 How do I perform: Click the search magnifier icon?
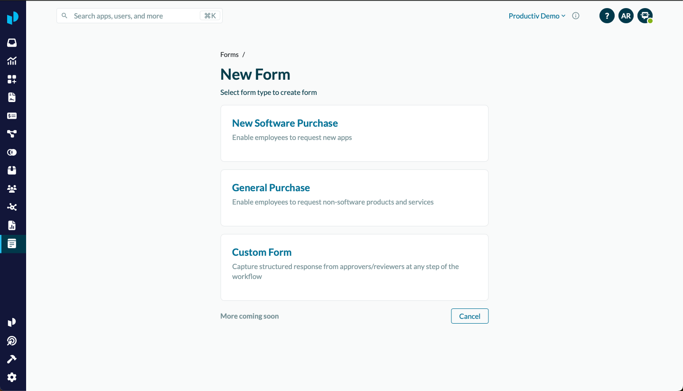pyautogui.click(x=65, y=16)
